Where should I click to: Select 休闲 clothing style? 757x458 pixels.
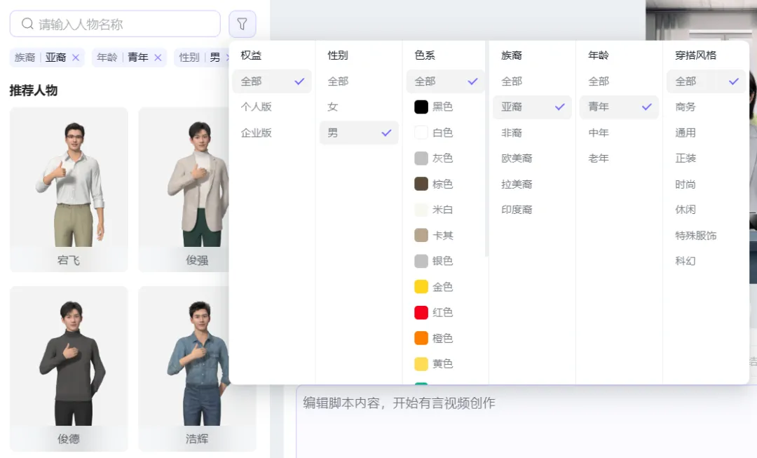coord(686,210)
